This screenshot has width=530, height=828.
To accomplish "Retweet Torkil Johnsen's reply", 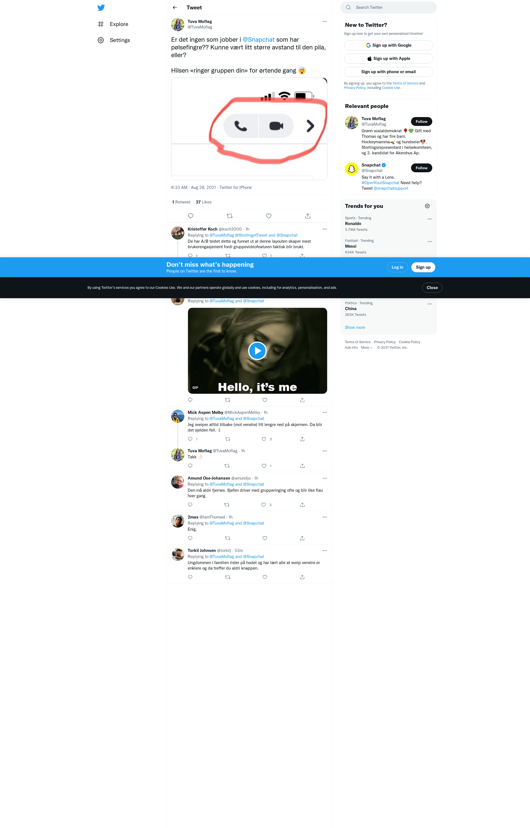I will [227, 577].
